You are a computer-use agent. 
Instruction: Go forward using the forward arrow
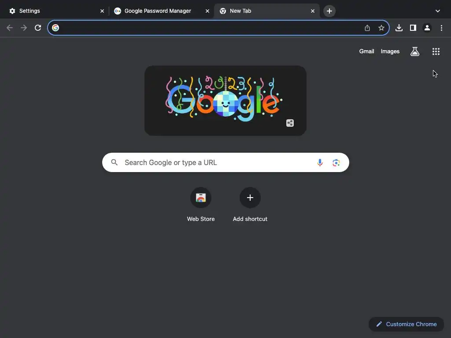pos(24,28)
